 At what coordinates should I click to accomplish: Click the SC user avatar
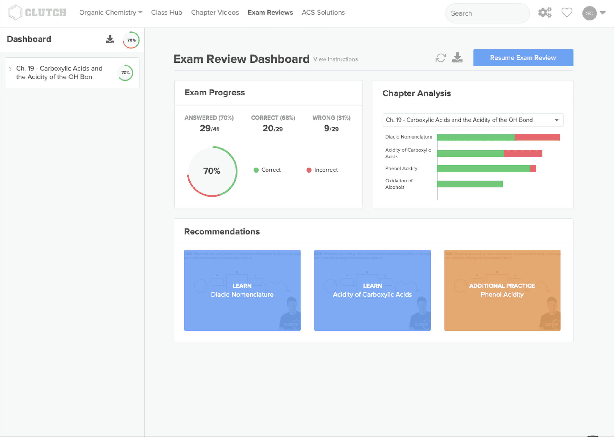[589, 13]
